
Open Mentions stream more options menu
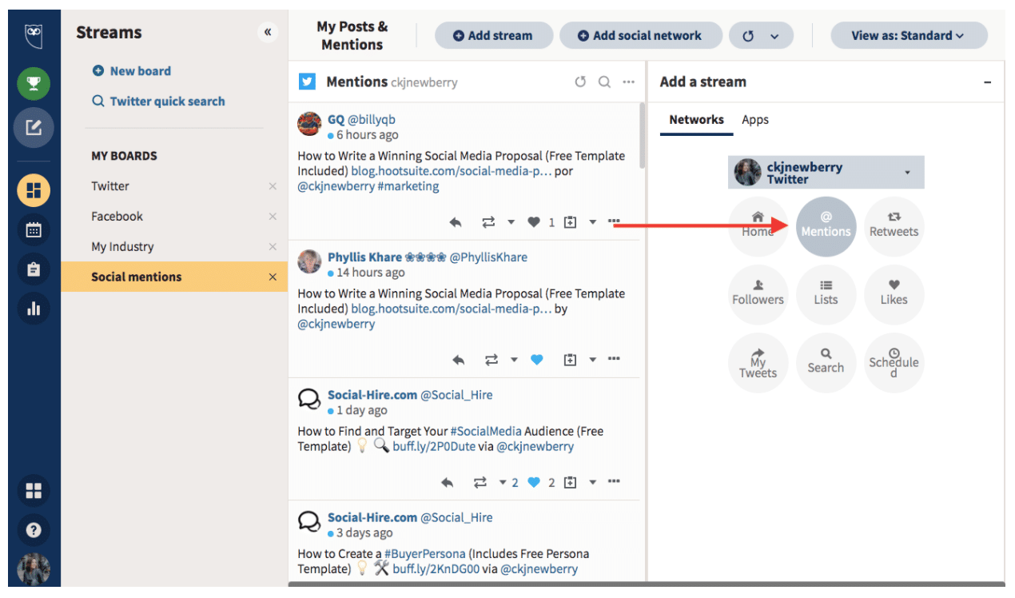[629, 82]
